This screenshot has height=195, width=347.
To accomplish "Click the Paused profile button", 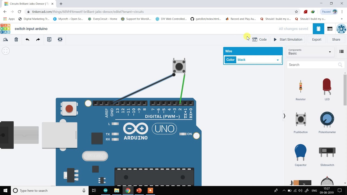I will [x=329, y=12].
